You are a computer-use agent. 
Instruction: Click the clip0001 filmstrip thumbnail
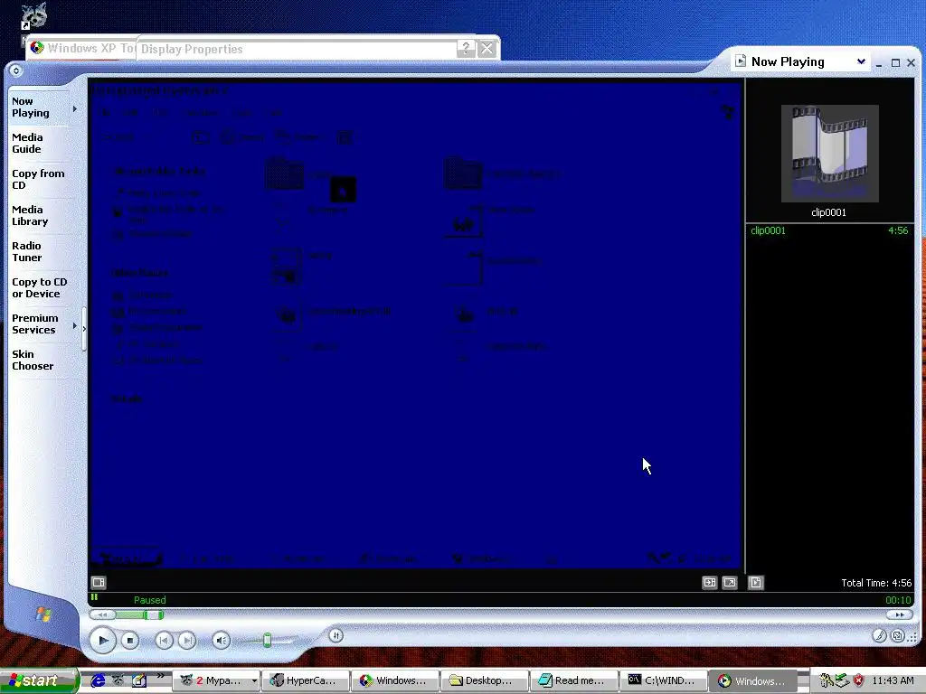[830, 154]
